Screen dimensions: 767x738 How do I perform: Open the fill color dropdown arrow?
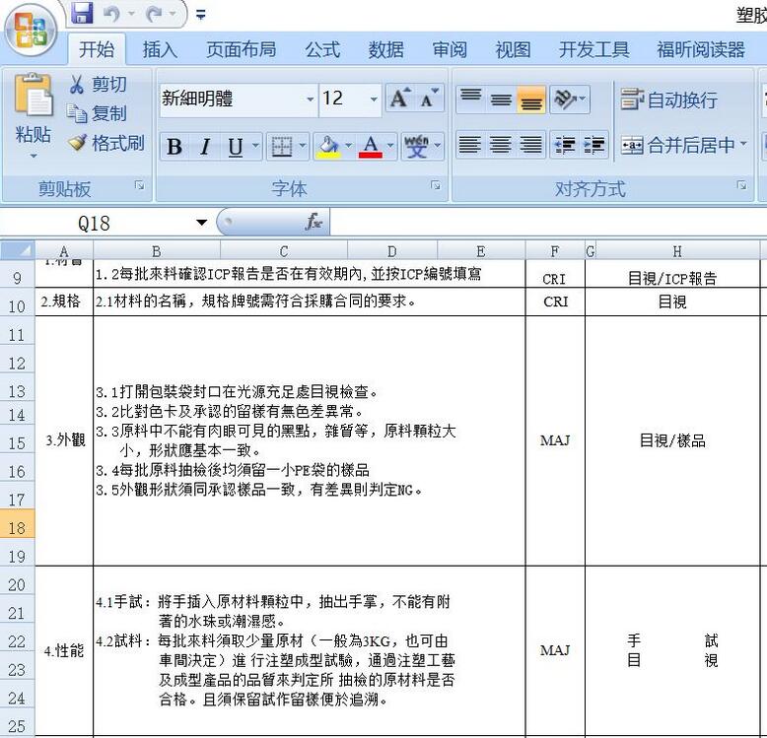tap(348, 146)
